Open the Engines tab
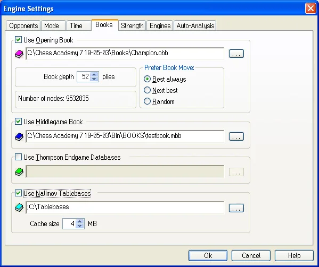 (160, 26)
